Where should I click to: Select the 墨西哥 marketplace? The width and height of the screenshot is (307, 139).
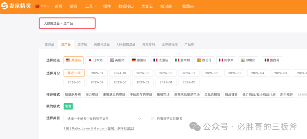click(x=272, y=60)
